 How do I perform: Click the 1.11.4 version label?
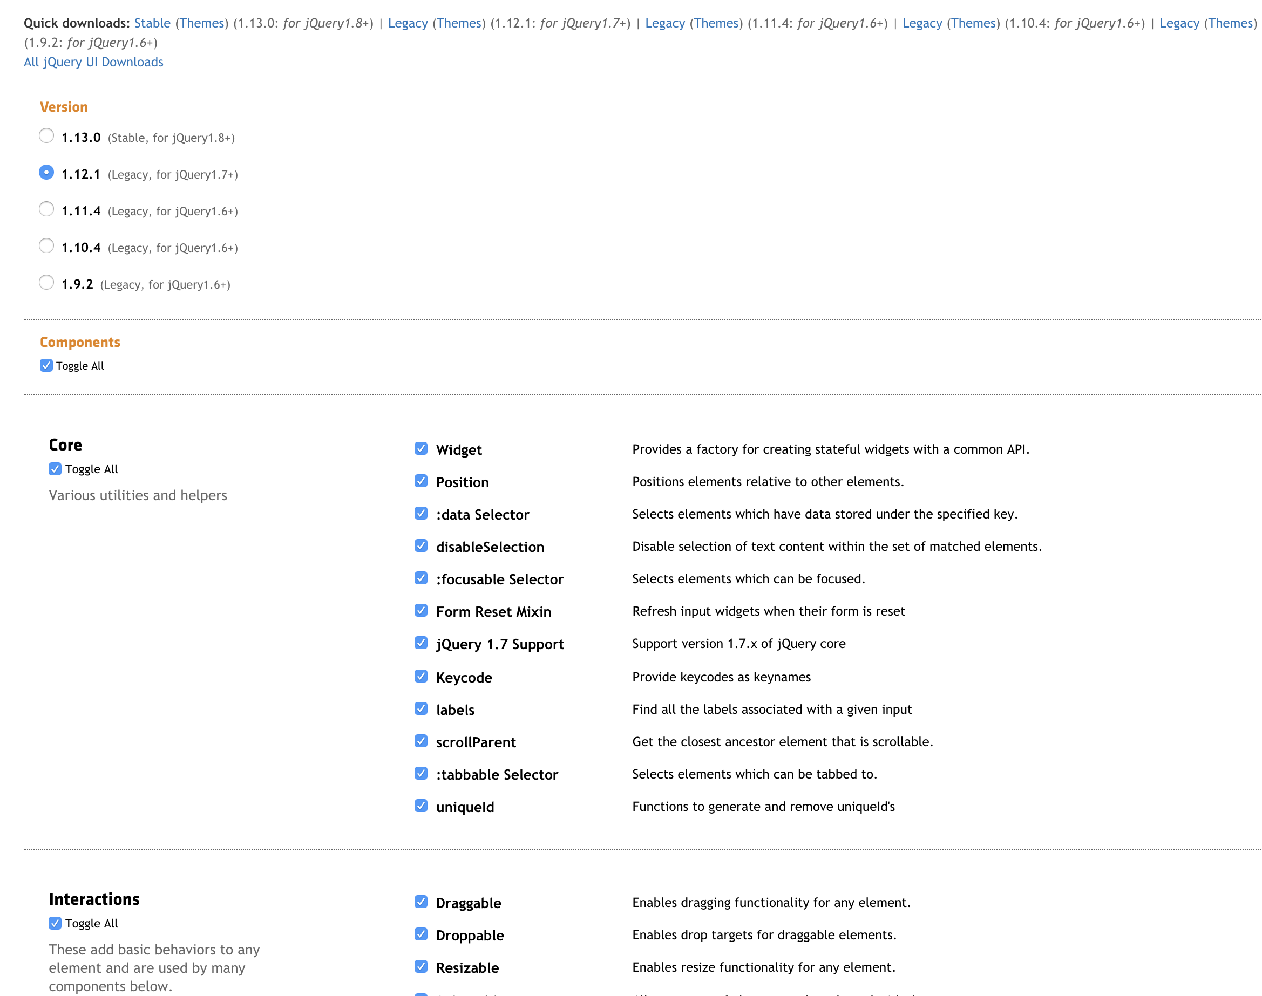[81, 211]
